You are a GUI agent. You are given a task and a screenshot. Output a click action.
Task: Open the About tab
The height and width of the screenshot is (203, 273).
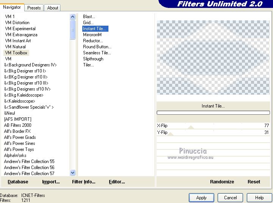(53, 8)
